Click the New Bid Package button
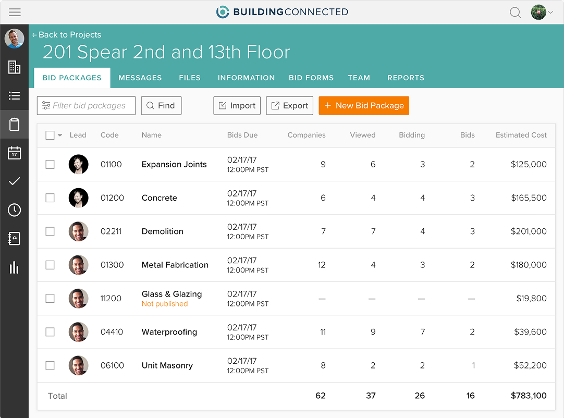 (364, 105)
